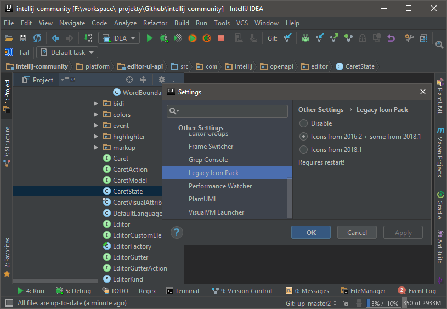Collapse all in the Project panel
This screenshot has width=447, height=309.
tap(143, 80)
